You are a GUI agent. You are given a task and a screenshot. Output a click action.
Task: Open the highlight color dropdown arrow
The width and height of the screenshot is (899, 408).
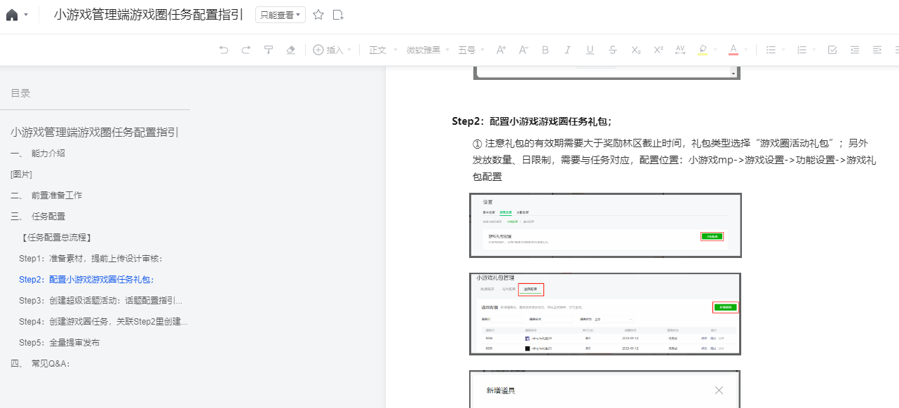pos(716,50)
